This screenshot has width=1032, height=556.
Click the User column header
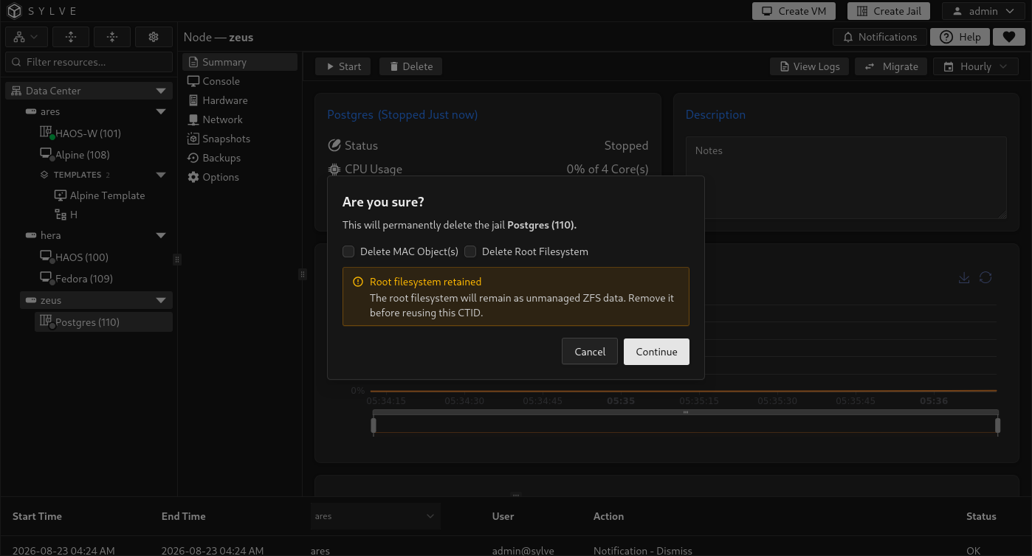click(x=503, y=516)
